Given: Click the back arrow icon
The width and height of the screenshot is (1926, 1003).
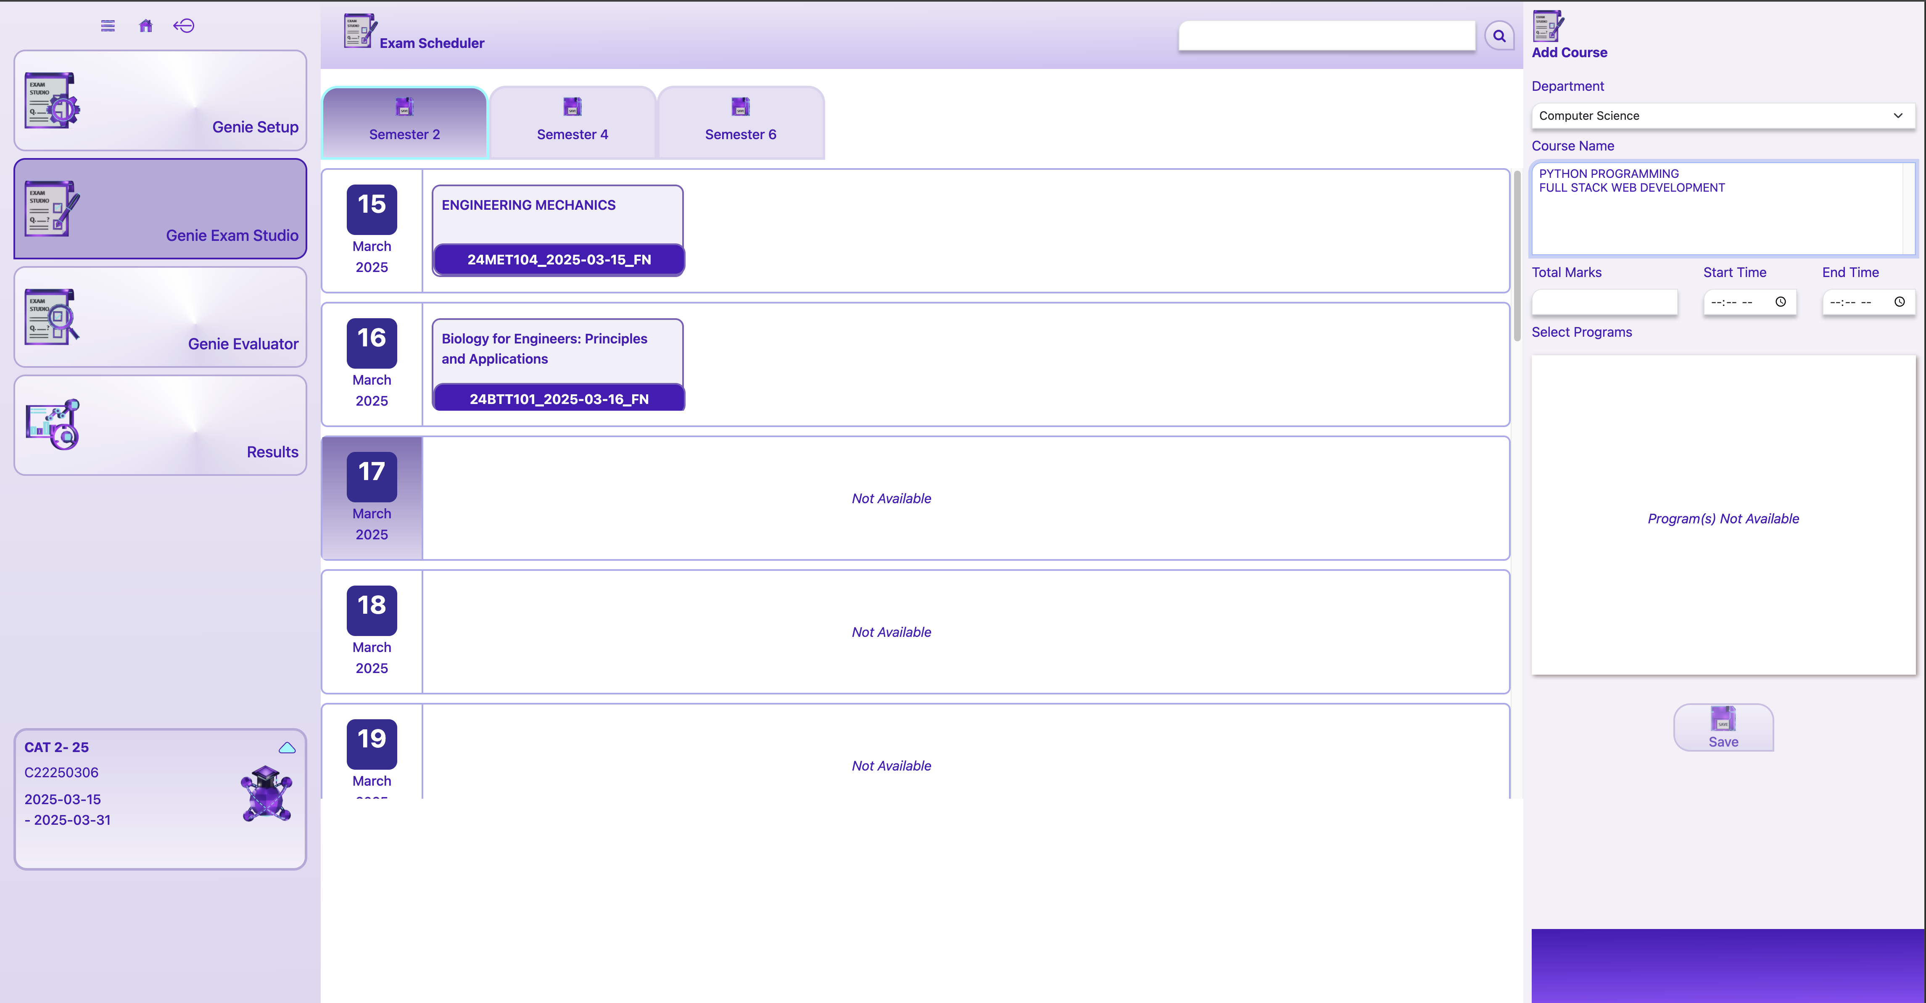Looking at the screenshot, I should (184, 26).
